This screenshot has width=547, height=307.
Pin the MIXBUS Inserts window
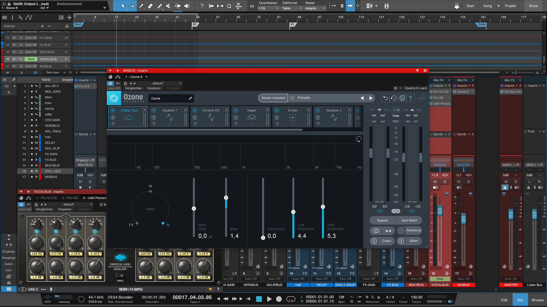point(417,70)
